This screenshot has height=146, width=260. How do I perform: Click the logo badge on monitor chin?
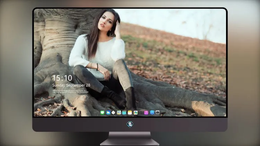130,125
